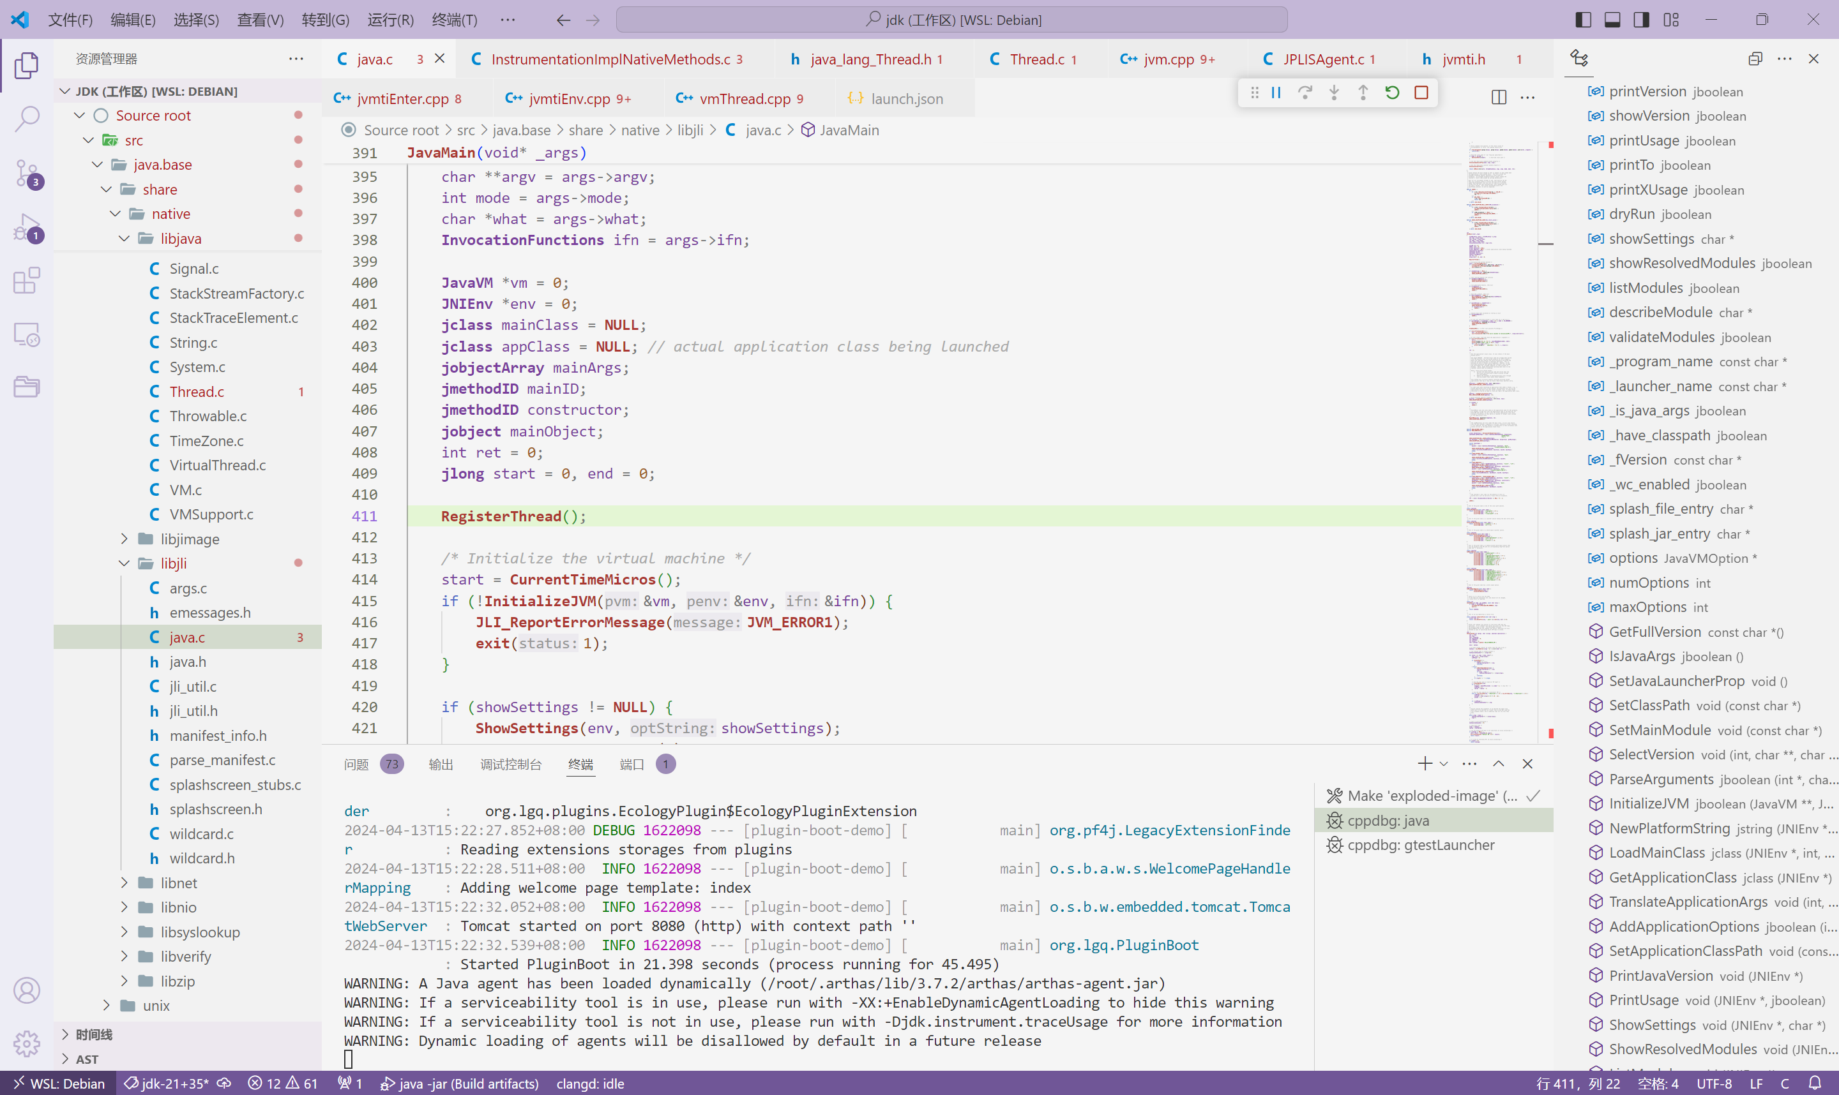Show errors and warnings count in status bar
Screen dimensions: 1839x1095
click(284, 1083)
